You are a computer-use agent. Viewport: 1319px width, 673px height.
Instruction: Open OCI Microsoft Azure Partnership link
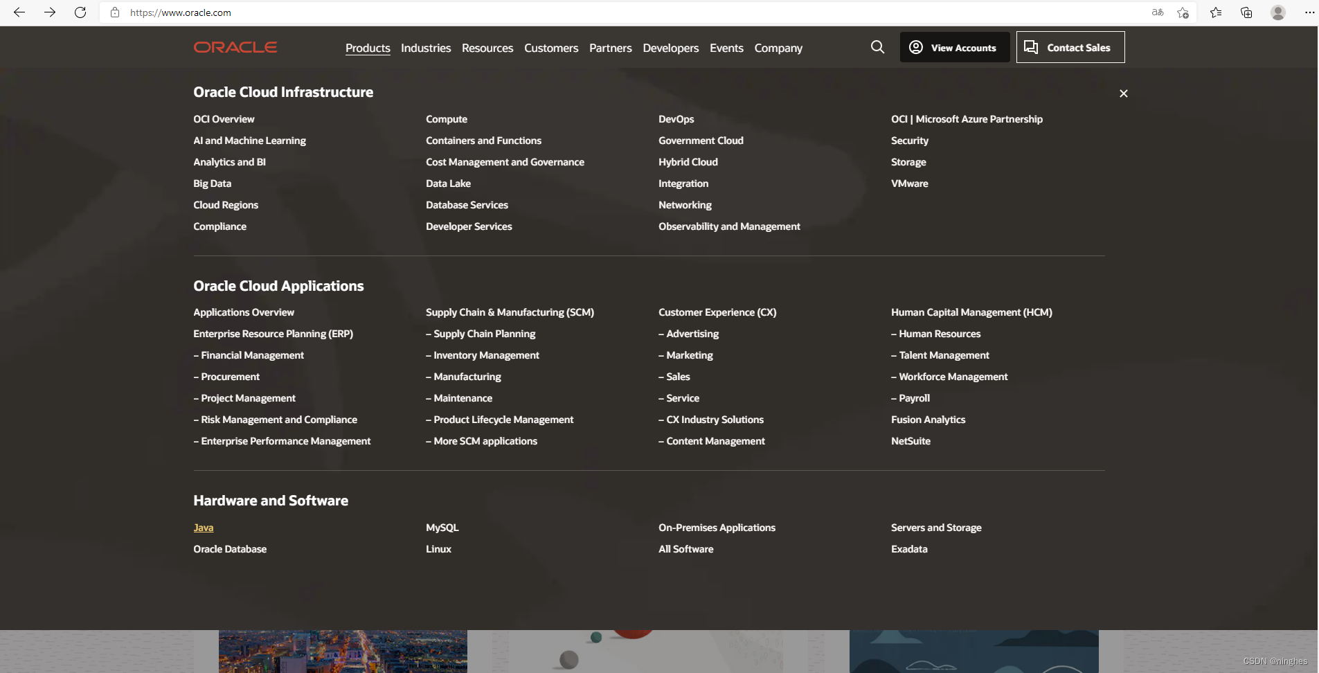click(967, 119)
